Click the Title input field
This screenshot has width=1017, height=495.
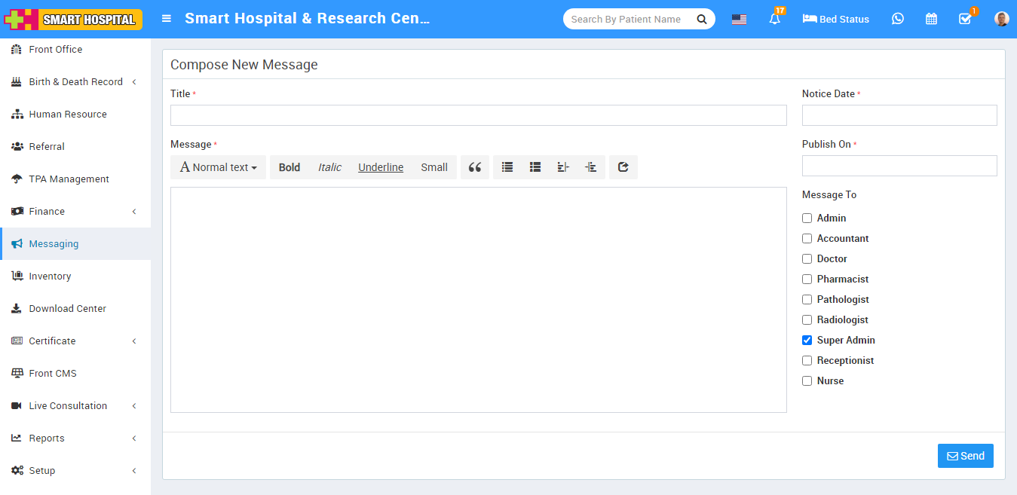pyautogui.click(x=478, y=115)
